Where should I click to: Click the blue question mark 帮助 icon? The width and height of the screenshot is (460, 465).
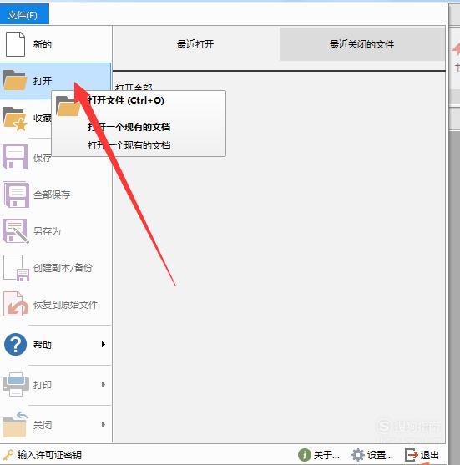coord(15,344)
